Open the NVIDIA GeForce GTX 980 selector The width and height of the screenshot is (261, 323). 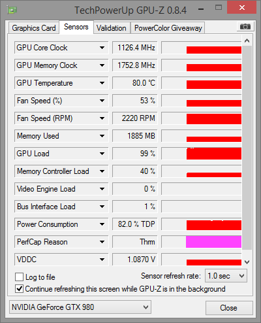coord(80,307)
